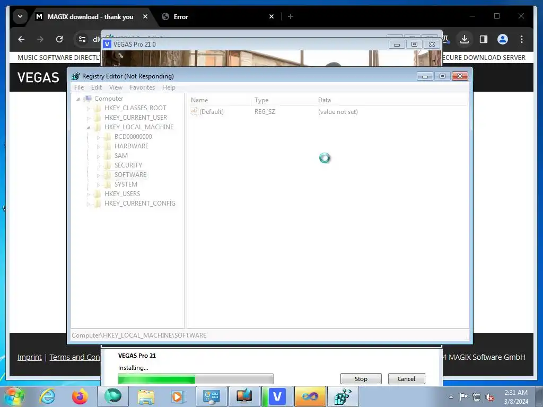Launch Internet Explorer from the taskbar
The image size is (543, 407).
click(47, 396)
